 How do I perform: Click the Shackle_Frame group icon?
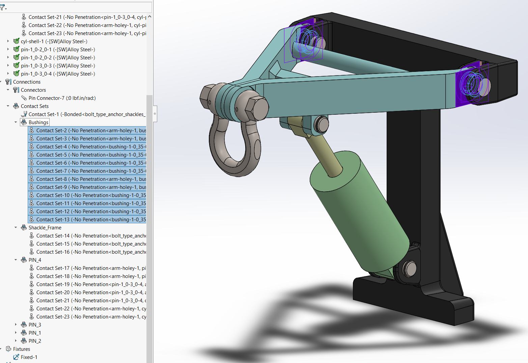24,227
